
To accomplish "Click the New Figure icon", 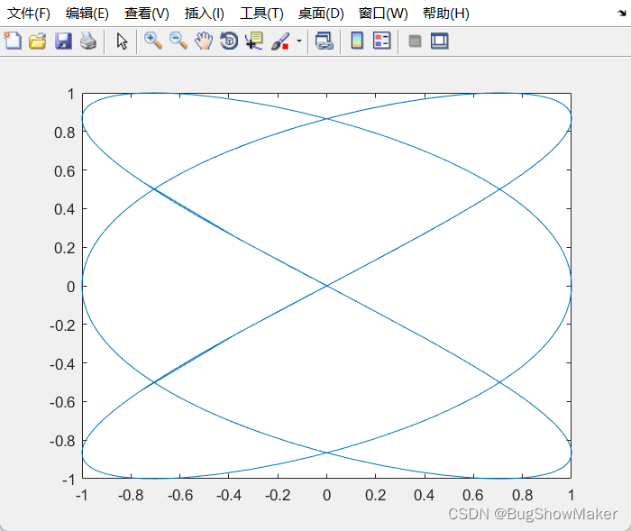I will point(13,41).
